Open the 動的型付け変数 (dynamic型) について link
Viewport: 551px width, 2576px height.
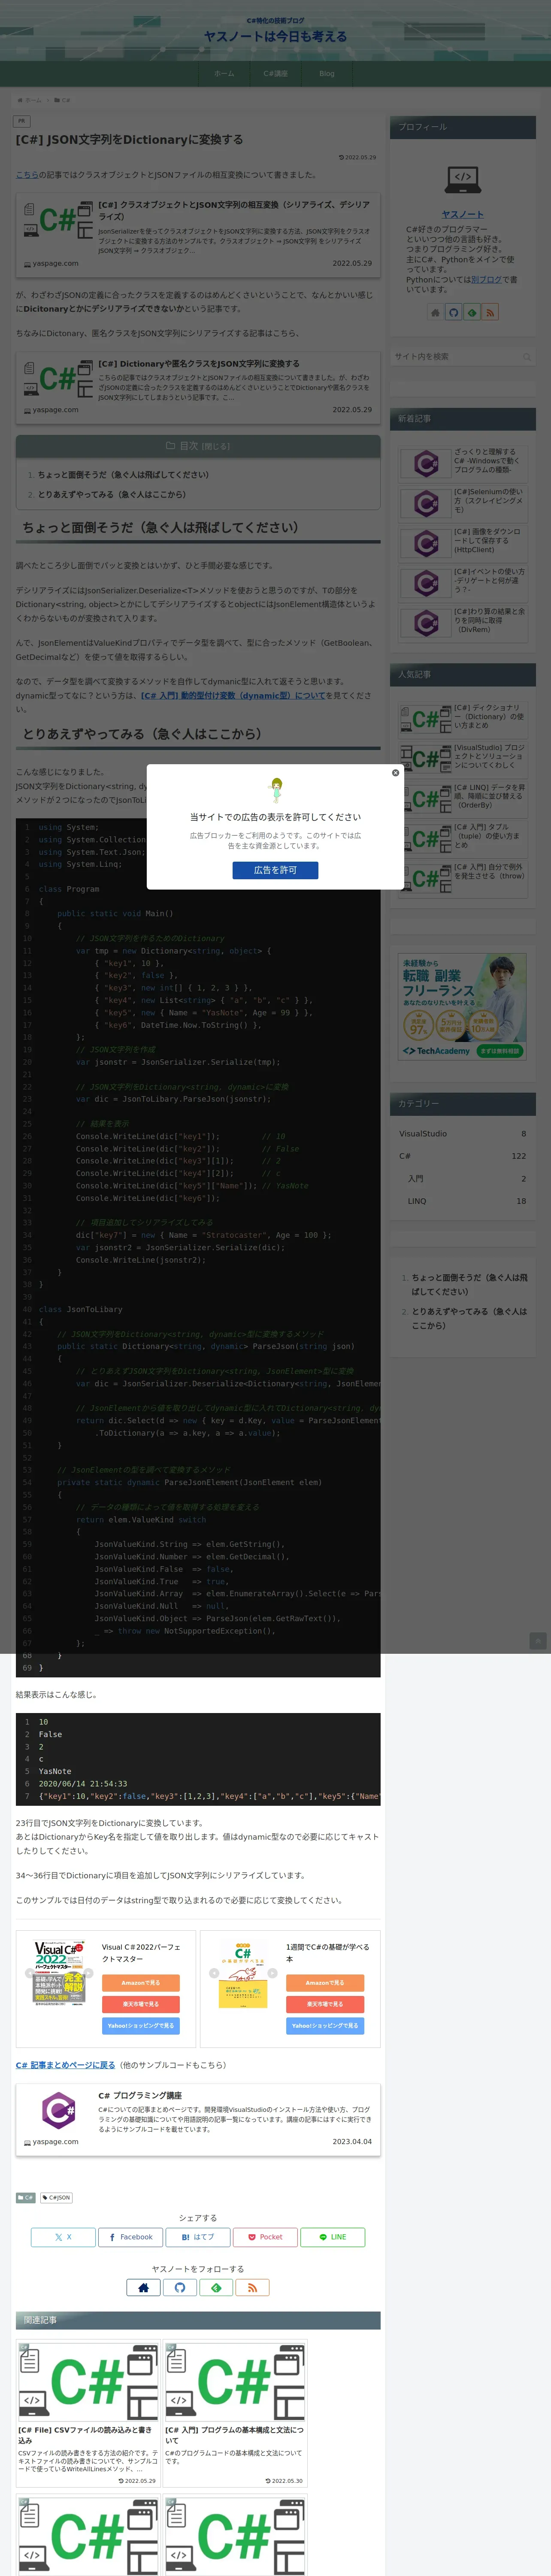tap(233, 696)
